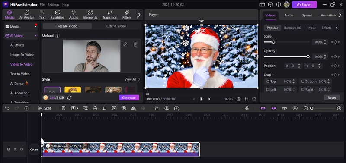Click the fit-timeline double arrow icon

tap(295, 108)
